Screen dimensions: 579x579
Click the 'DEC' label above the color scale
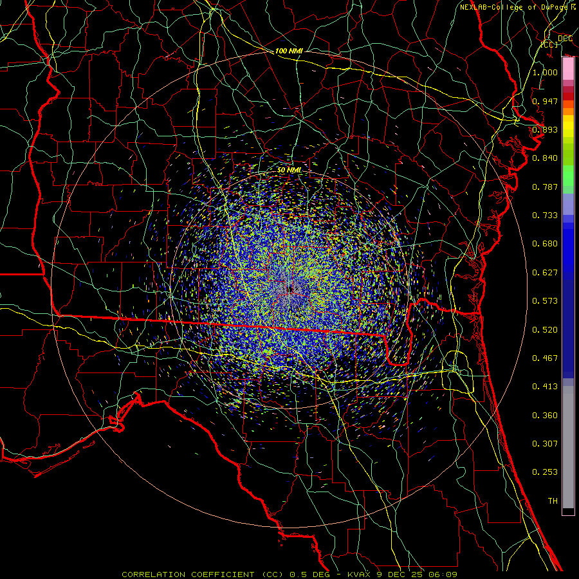point(565,39)
